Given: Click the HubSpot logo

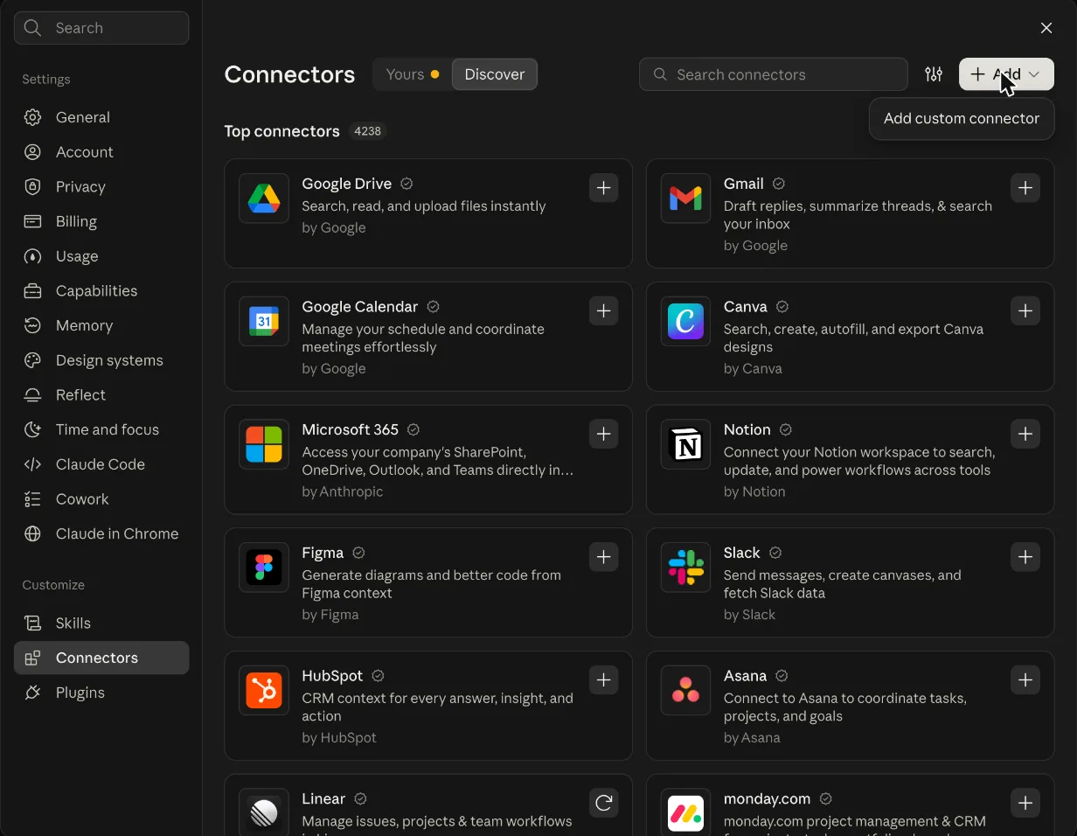Looking at the screenshot, I should coord(264,691).
